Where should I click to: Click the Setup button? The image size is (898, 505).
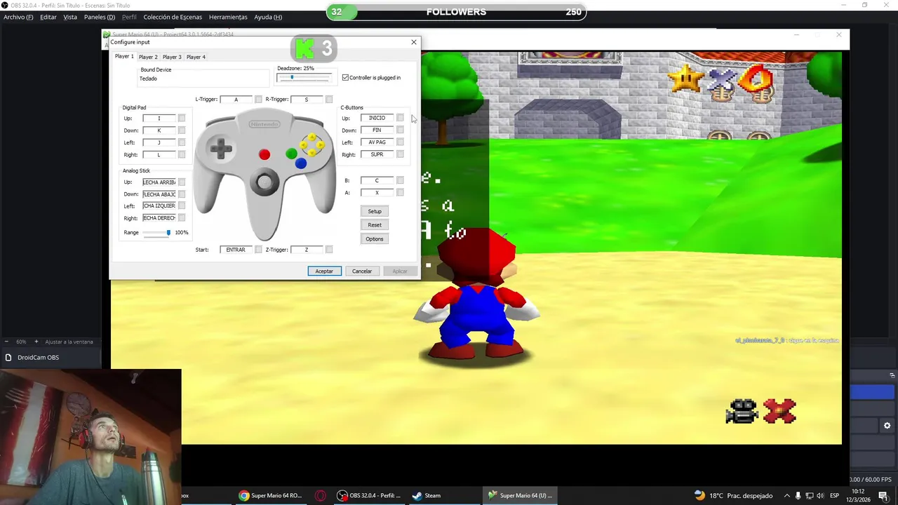[375, 211]
